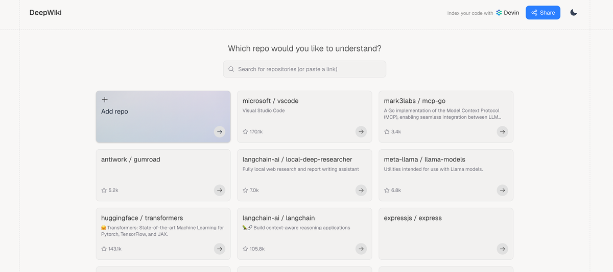613x272 pixels.
Task: Click the arrow on Add repo card
Action: [219, 132]
